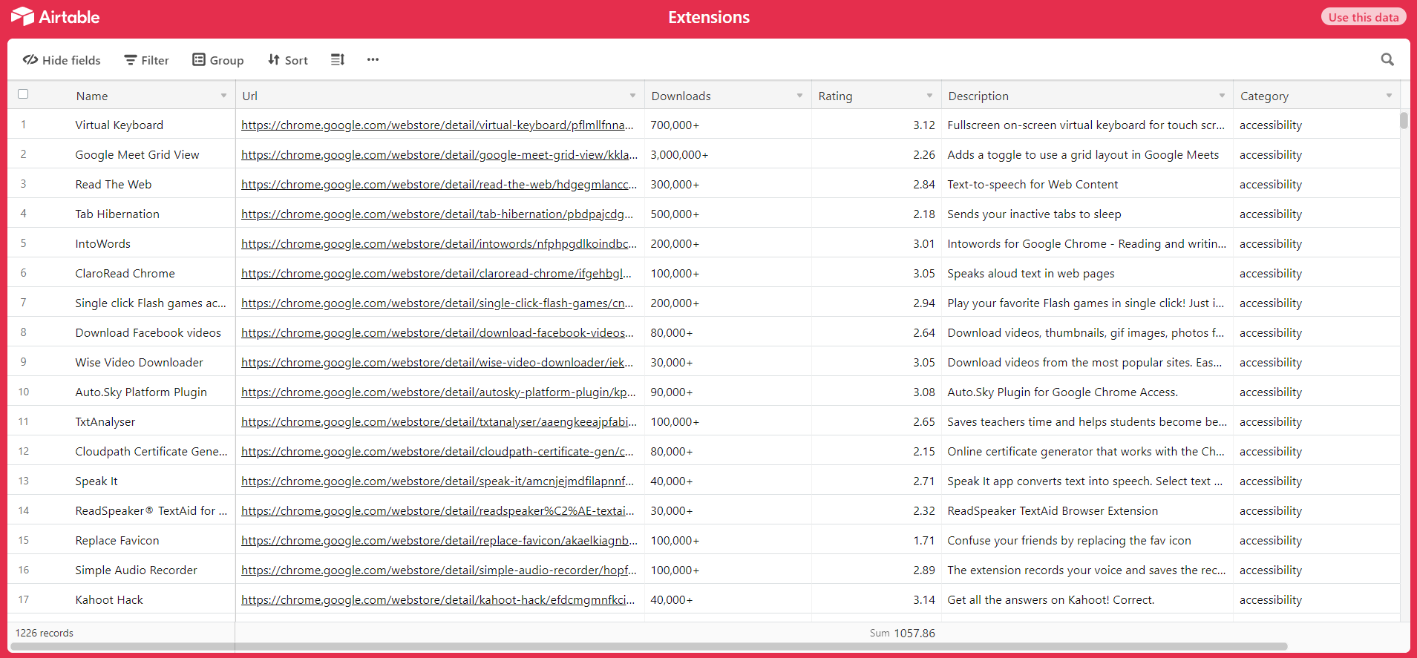Screen dimensions: 1417x658
Task: Open the Sort option
Action: [288, 60]
